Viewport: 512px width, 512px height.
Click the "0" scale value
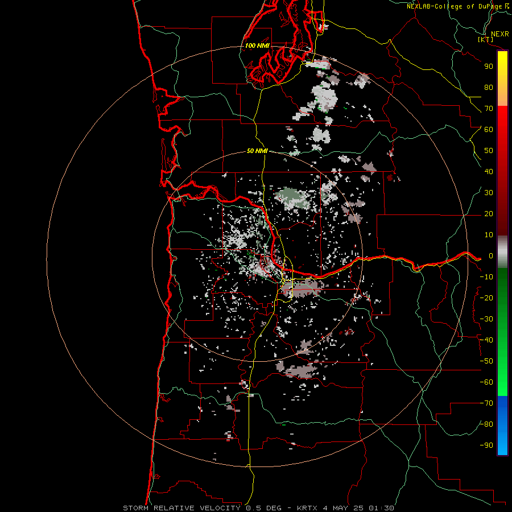(491, 256)
